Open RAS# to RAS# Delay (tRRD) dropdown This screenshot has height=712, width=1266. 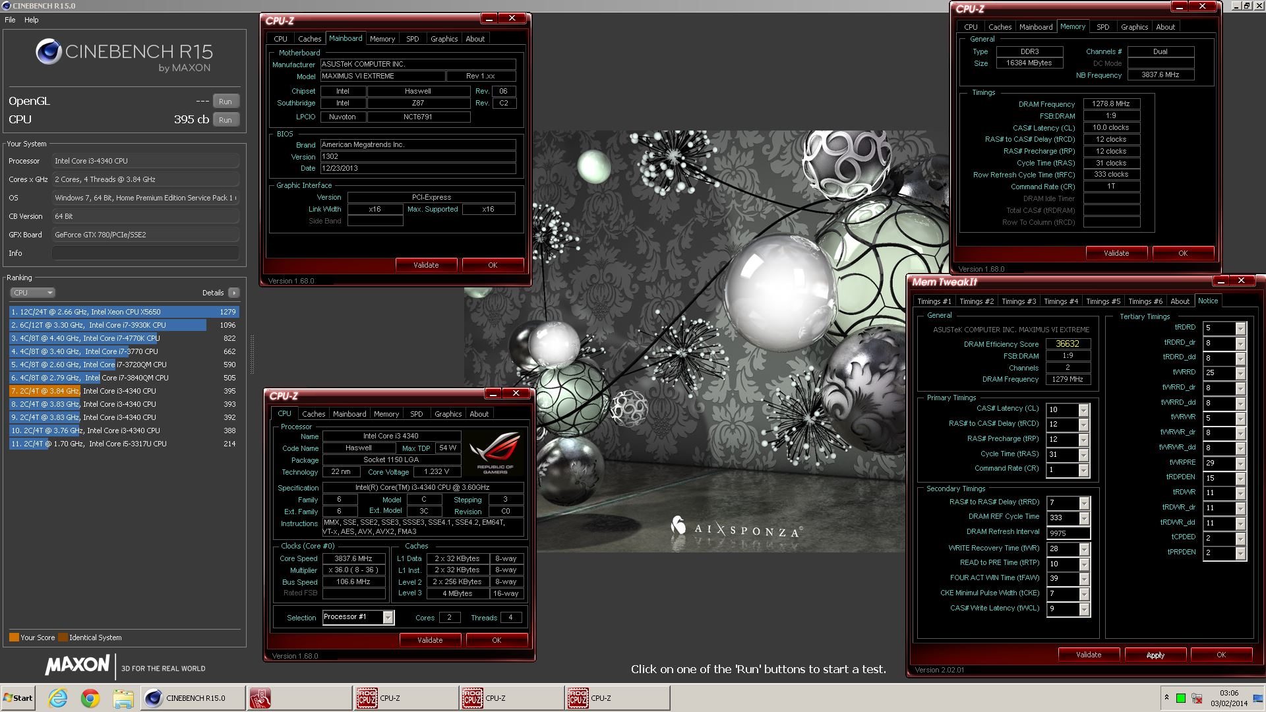[x=1083, y=503]
